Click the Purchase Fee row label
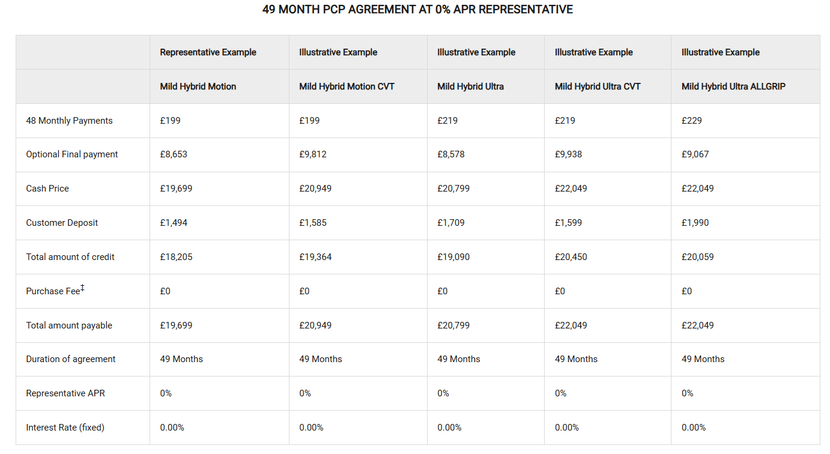 coord(53,291)
